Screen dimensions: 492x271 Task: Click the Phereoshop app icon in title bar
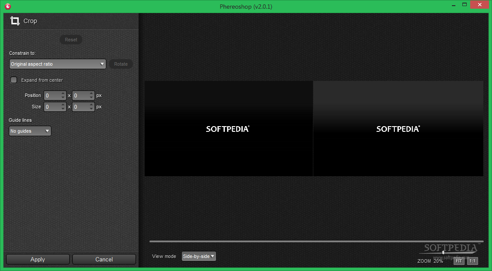tap(8, 6)
